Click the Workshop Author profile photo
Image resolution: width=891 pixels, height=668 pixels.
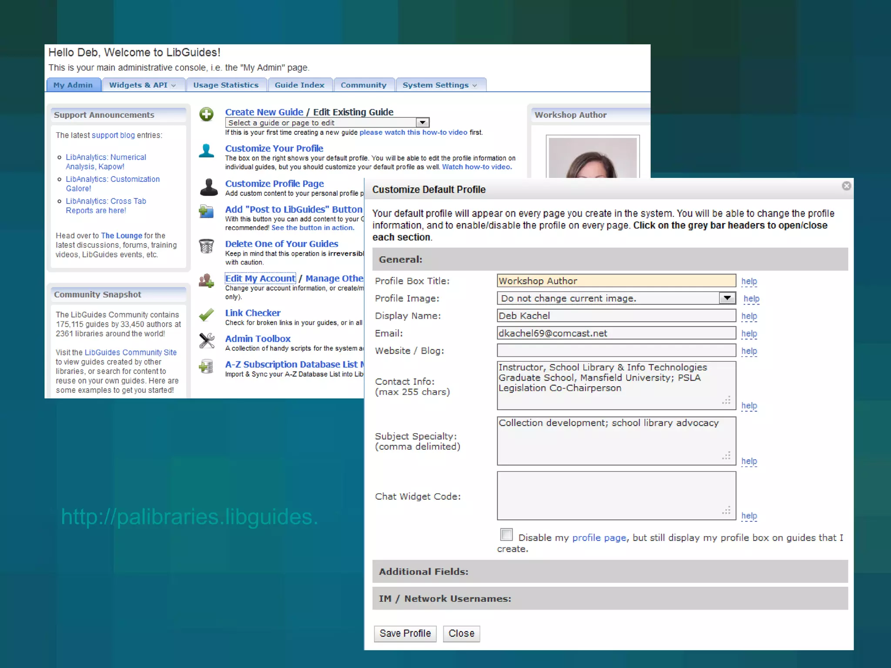[x=593, y=157]
